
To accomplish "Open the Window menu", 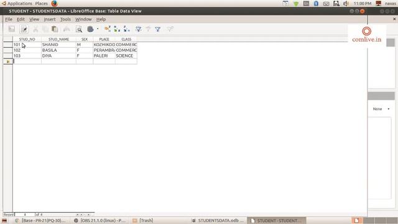I will tap(83, 19).
